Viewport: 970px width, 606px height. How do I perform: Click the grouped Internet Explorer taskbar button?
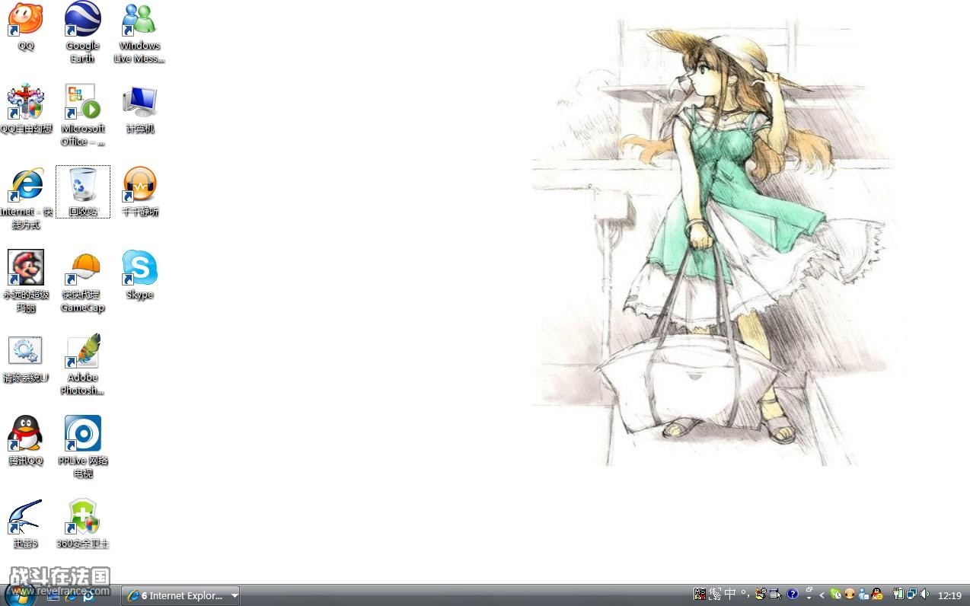pos(180,595)
